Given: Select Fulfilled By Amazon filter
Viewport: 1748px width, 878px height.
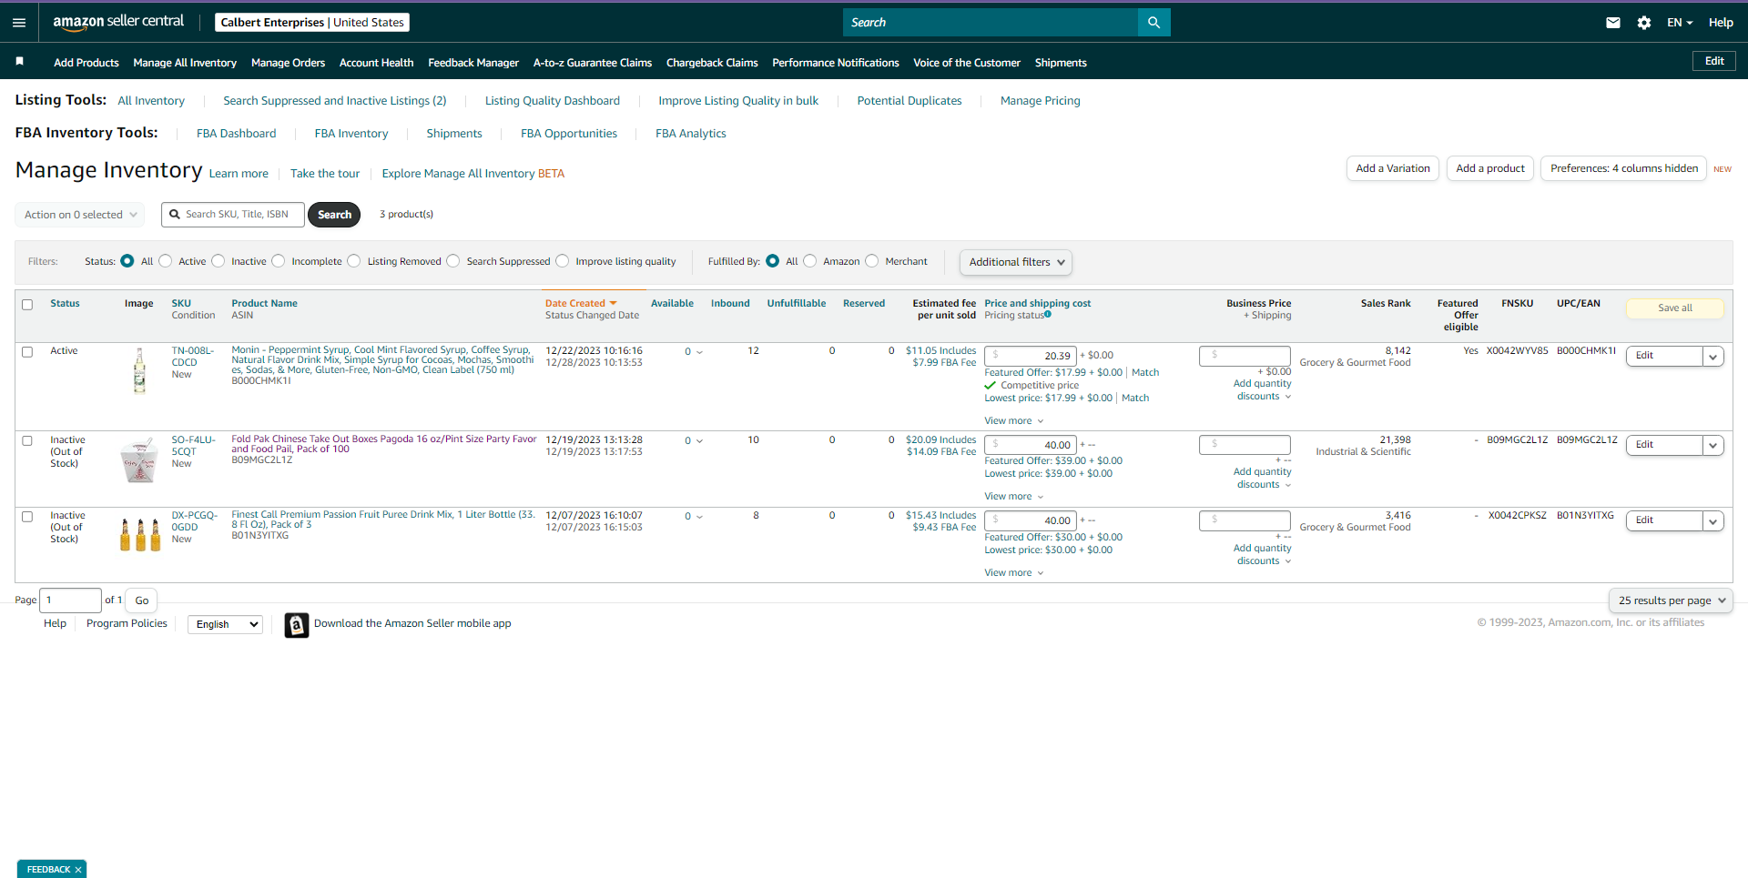Looking at the screenshot, I should click(810, 261).
